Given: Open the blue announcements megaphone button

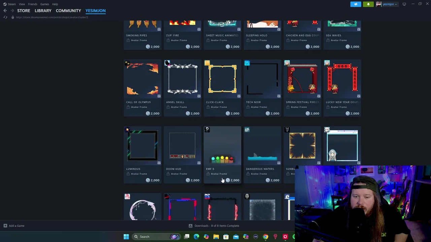Looking at the screenshot, I should click(356, 4).
